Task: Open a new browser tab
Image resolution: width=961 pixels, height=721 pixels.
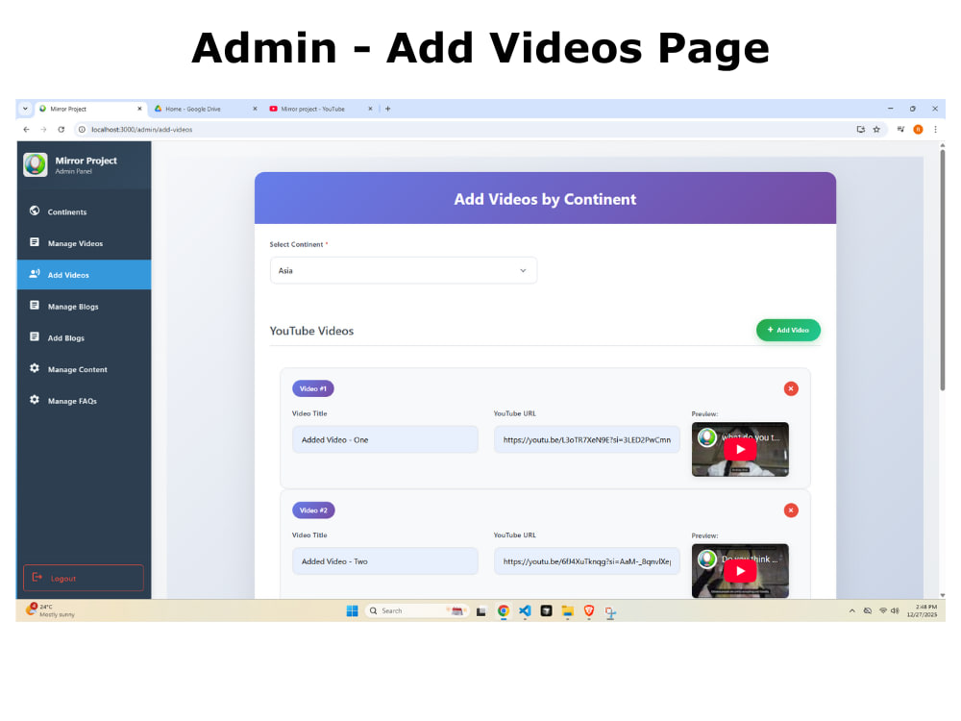Action: tap(388, 109)
